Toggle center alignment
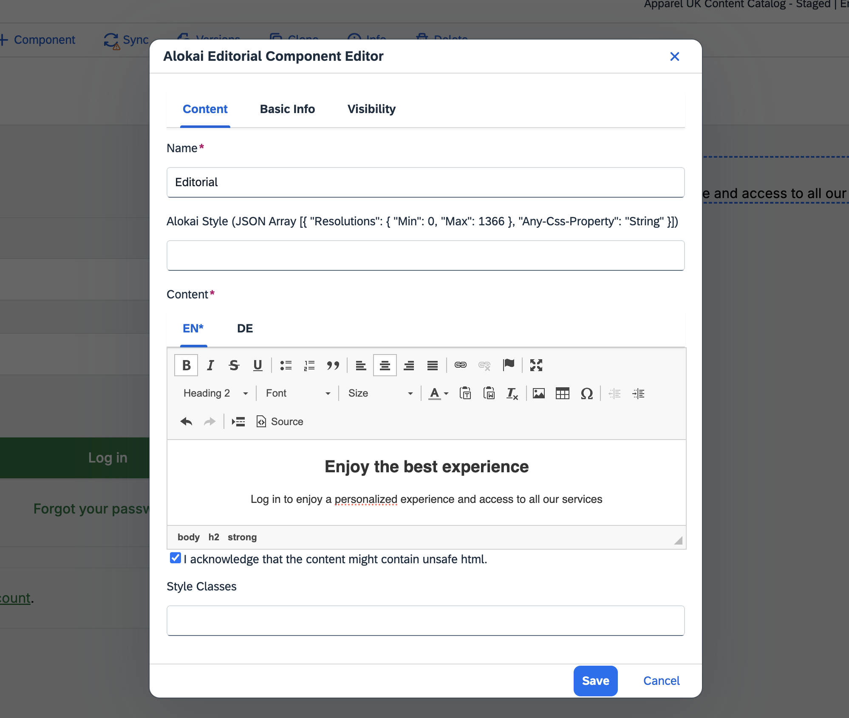Viewport: 849px width, 718px height. coord(385,365)
